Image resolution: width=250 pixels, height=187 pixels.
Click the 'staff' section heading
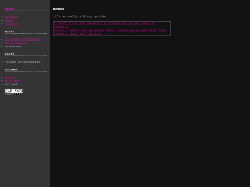point(9,54)
